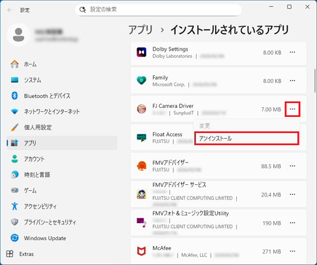Open more options for FJ Camera Driver
Screen dimensions: 317x265
(292, 109)
